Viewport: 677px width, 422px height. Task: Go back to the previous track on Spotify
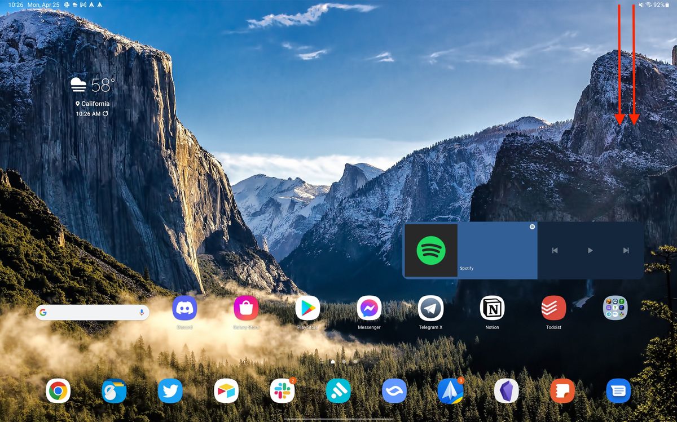point(555,250)
